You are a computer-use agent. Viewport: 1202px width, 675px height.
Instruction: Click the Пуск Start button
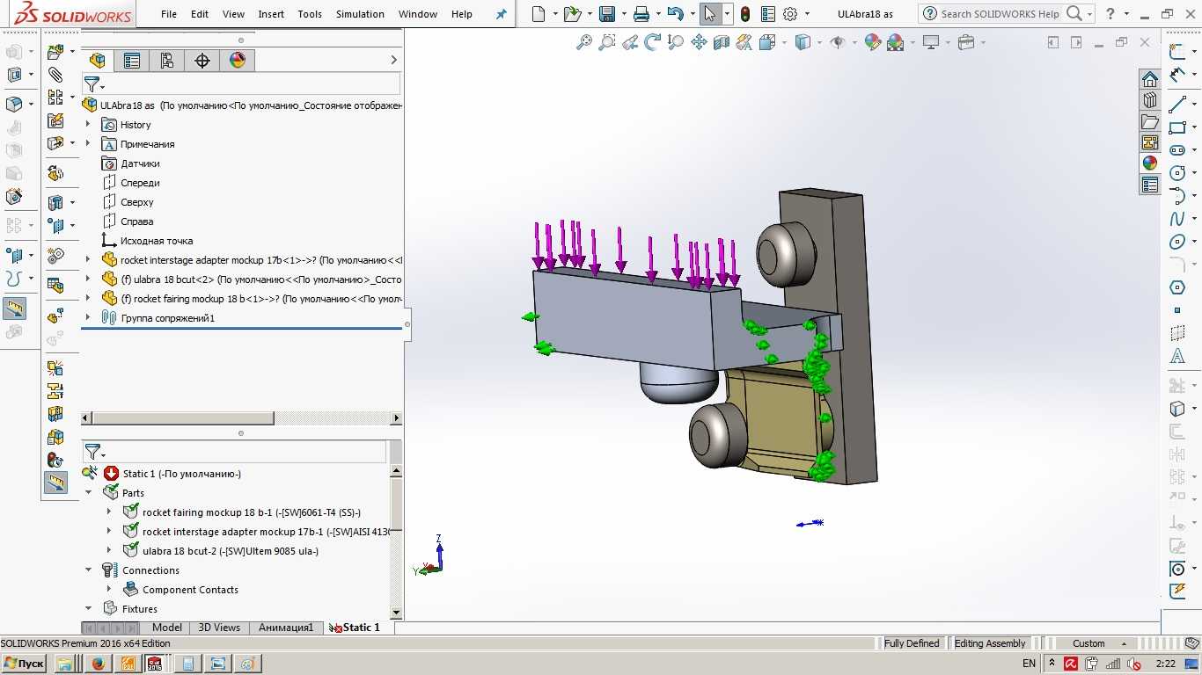tap(24, 664)
